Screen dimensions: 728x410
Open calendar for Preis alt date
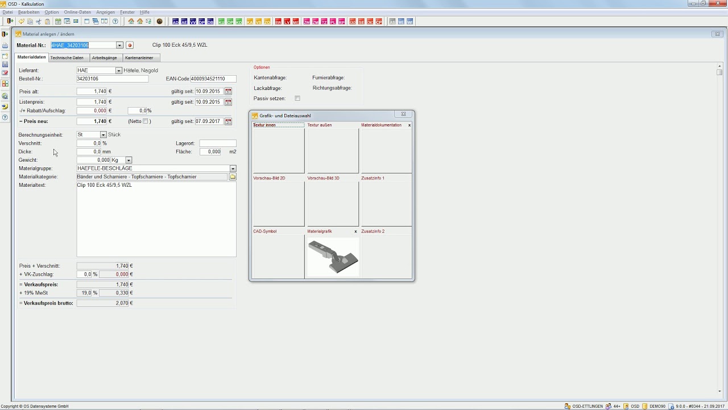coord(228,91)
